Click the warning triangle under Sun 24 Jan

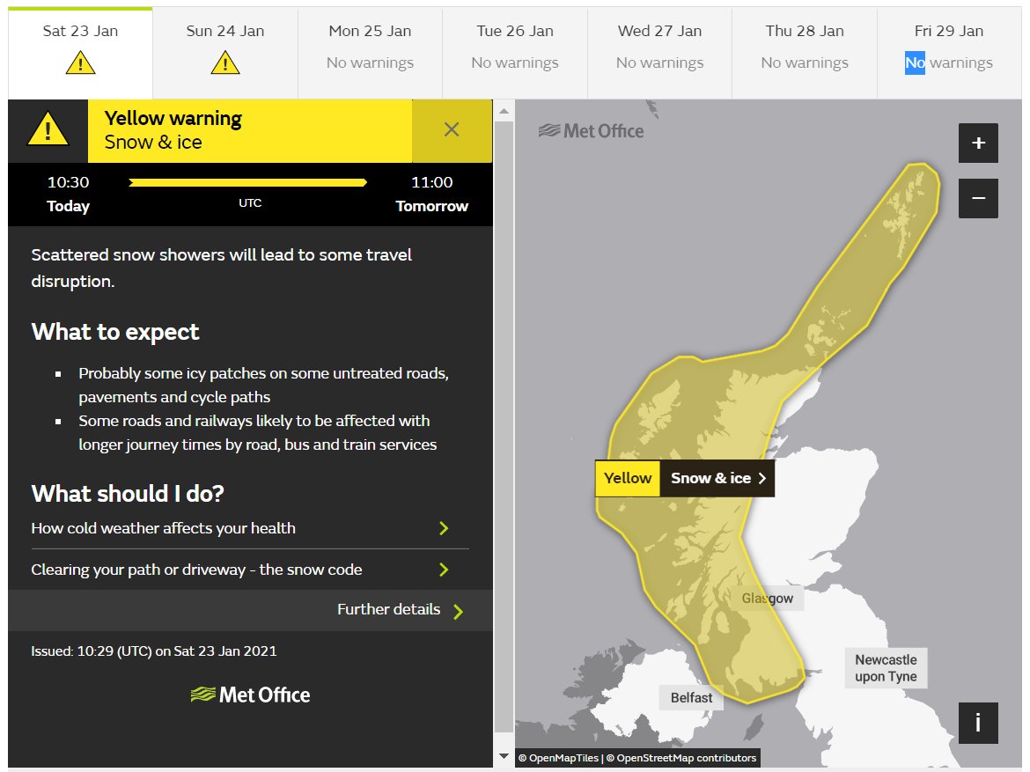pos(225,63)
